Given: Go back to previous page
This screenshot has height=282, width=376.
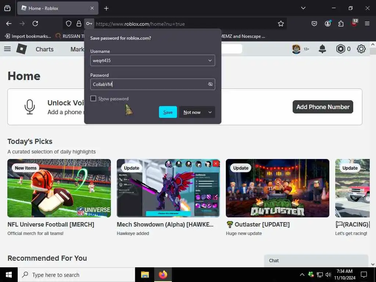Looking at the screenshot, I should tap(9, 23).
